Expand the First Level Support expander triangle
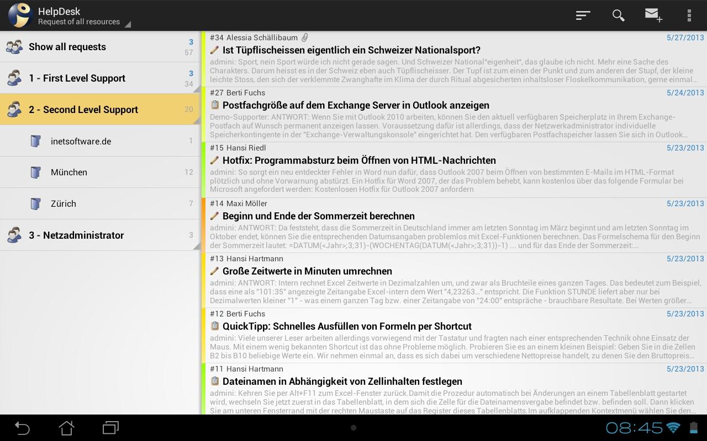This screenshot has height=441, width=707. click(x=196, y=89)
